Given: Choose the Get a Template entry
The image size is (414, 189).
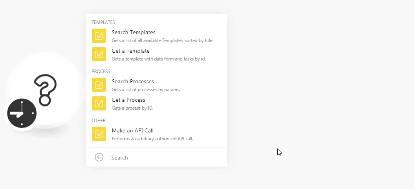Looking at the screenshot, I should 157,54.
